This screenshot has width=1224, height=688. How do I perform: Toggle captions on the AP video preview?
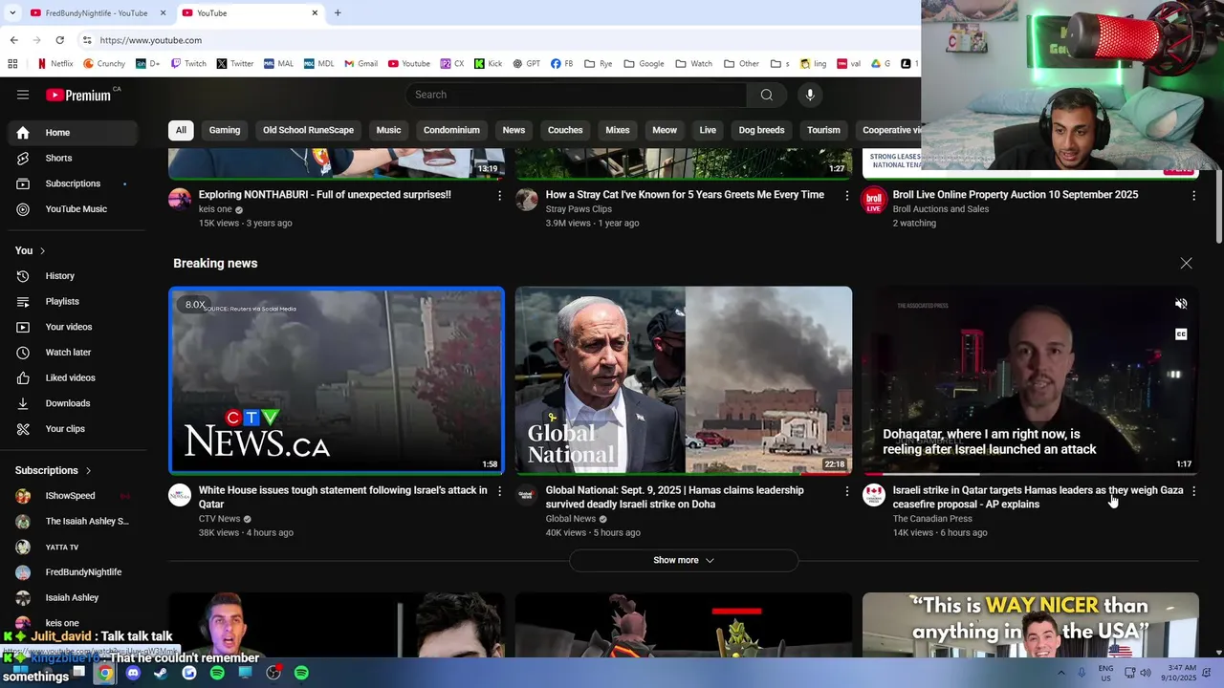click(1181, 334)
